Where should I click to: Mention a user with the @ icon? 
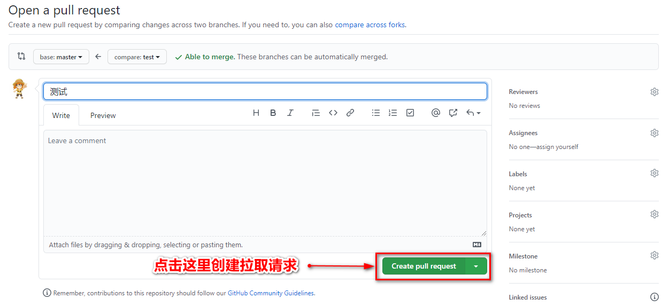(x=436, y=113)
